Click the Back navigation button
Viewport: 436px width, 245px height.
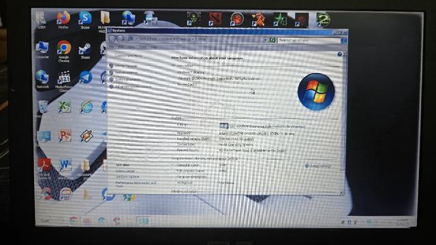pos(112,39)
